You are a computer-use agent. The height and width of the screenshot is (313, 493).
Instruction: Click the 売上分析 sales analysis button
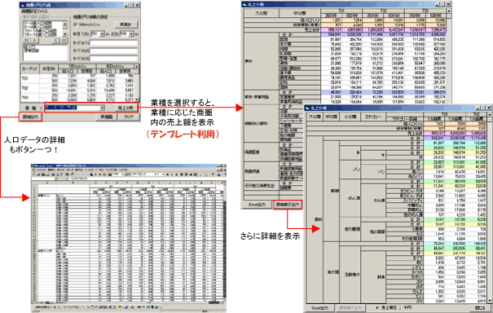click(125, 108)
